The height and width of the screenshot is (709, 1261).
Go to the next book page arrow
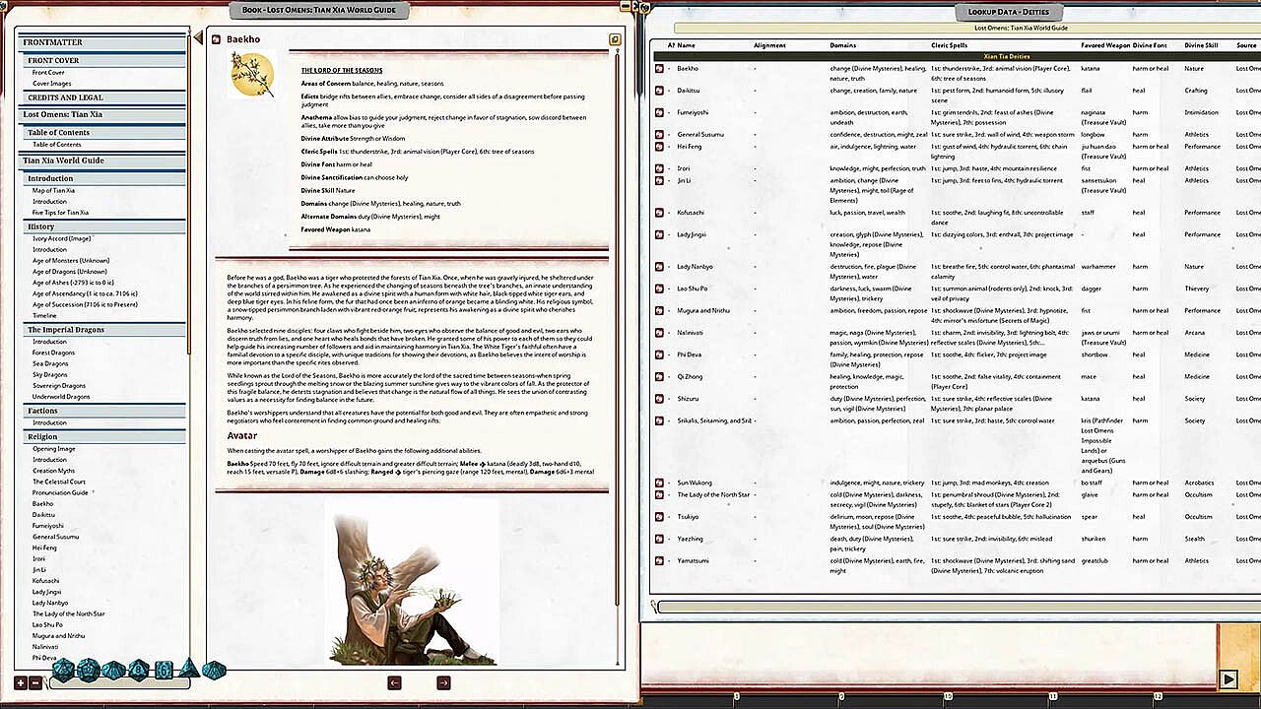pyautogui.click(x=443, y=682)
